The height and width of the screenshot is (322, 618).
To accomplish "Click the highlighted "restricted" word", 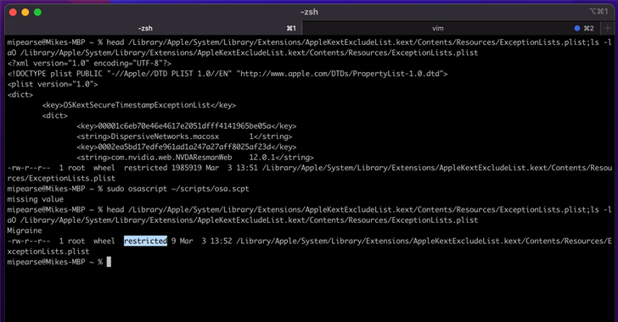I will coord(145,241).
